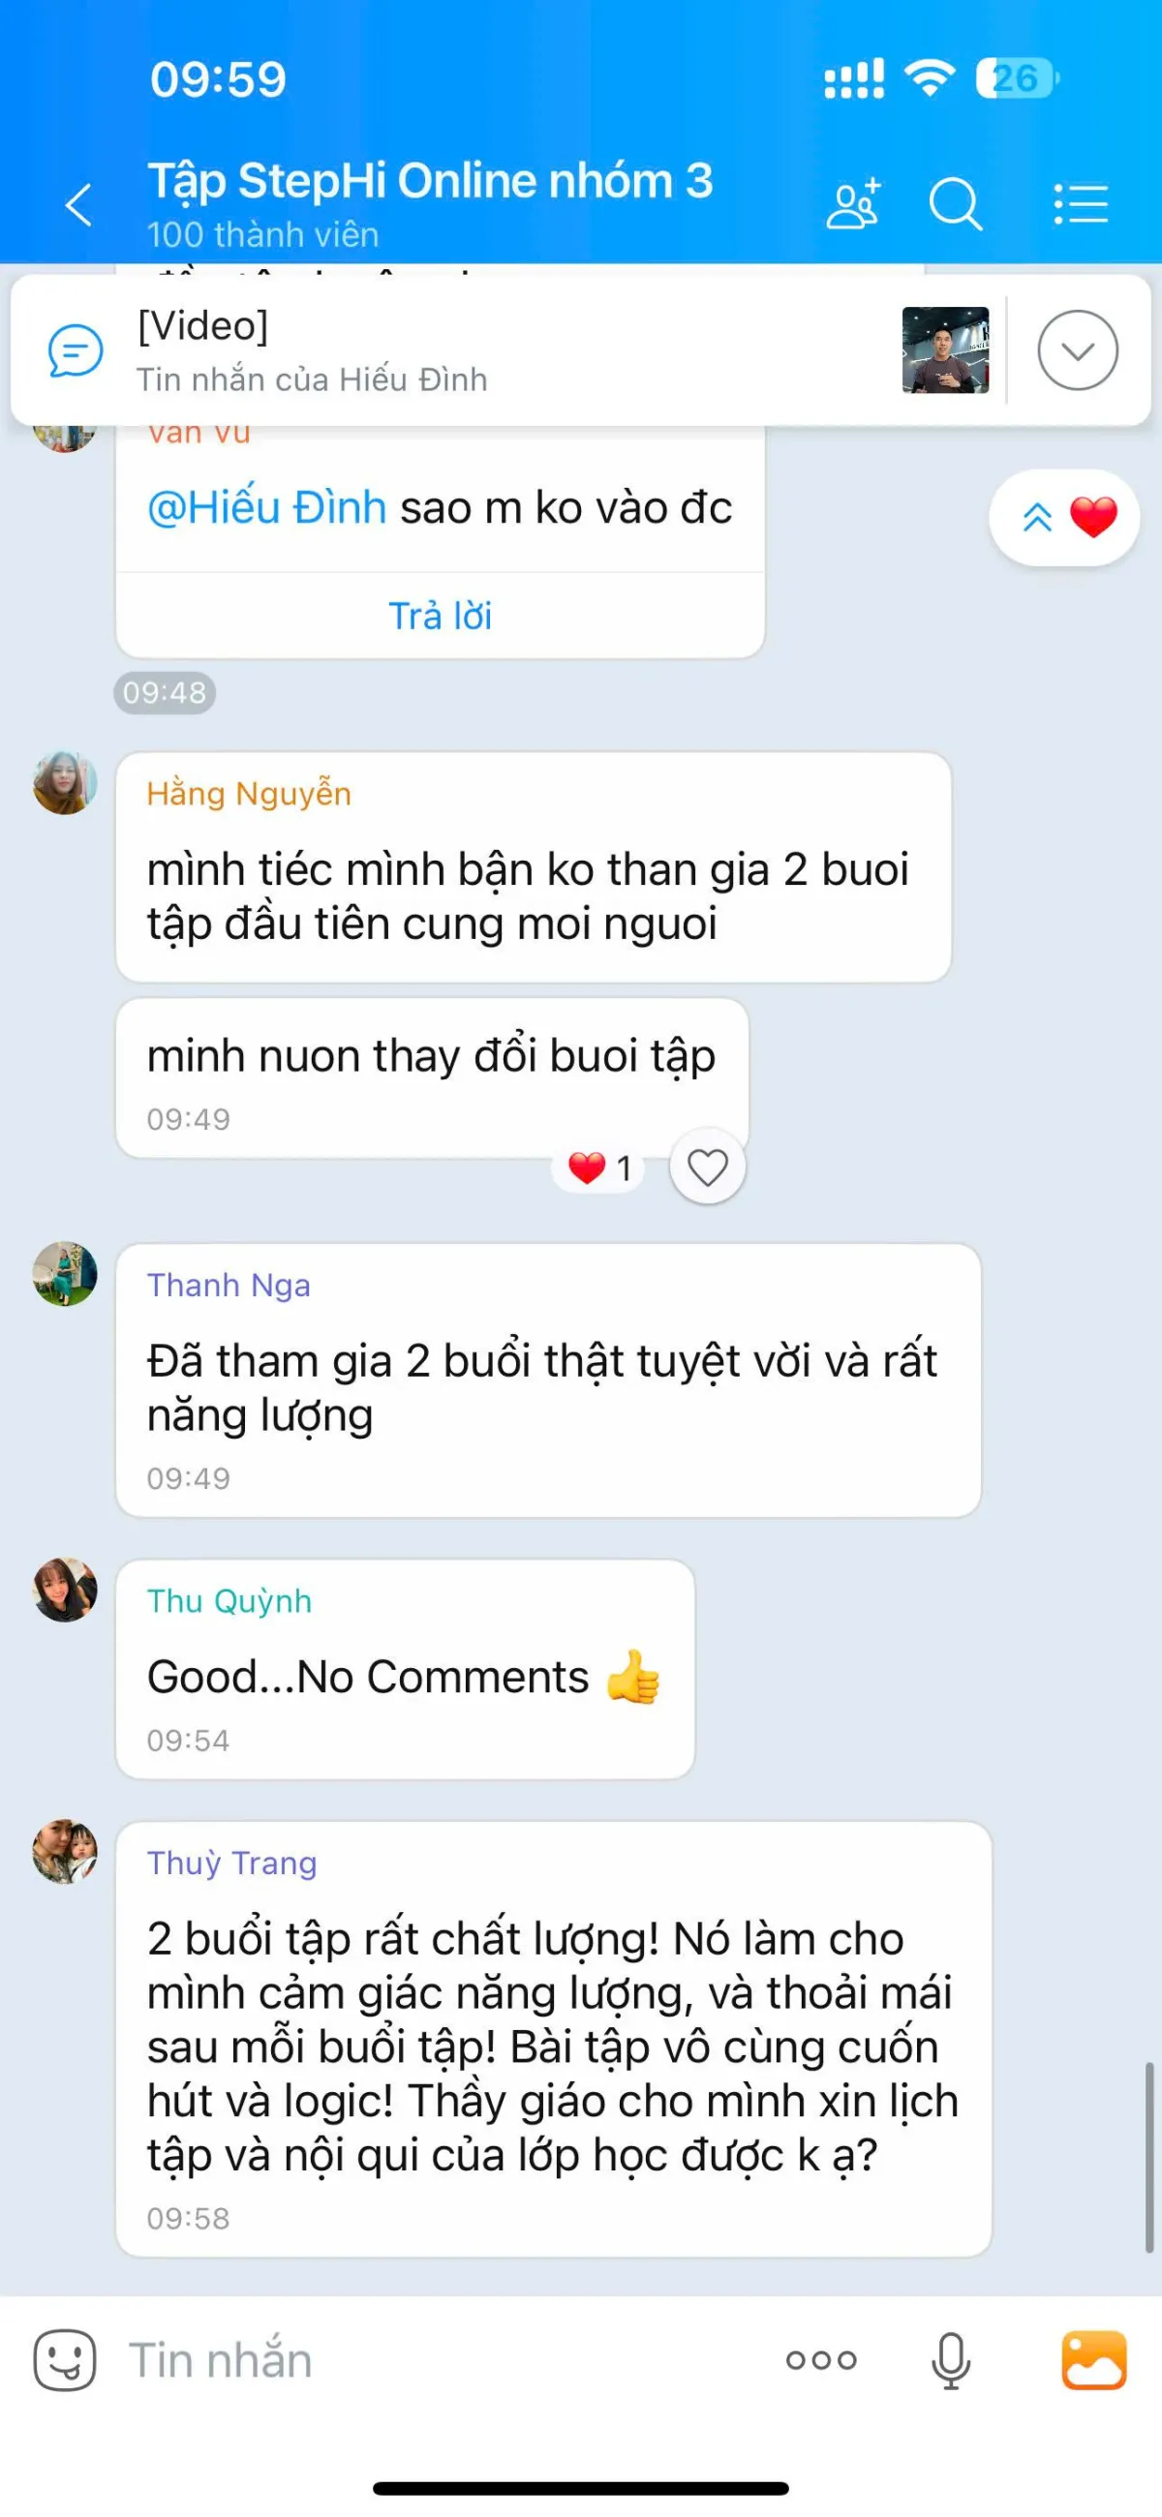The image size is (1162, 2517).
Task: View the red heart count on message
Action: pos(598,1168)
